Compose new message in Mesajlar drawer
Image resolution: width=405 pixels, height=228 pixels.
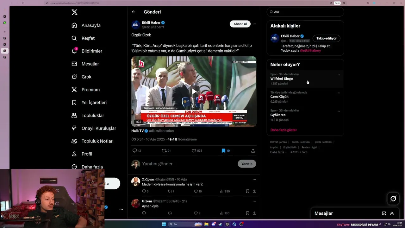tap(384, 213)
